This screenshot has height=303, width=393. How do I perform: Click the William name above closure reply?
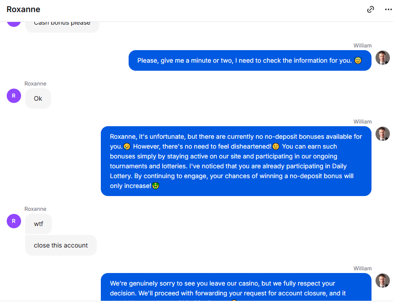tap(363, 269)
